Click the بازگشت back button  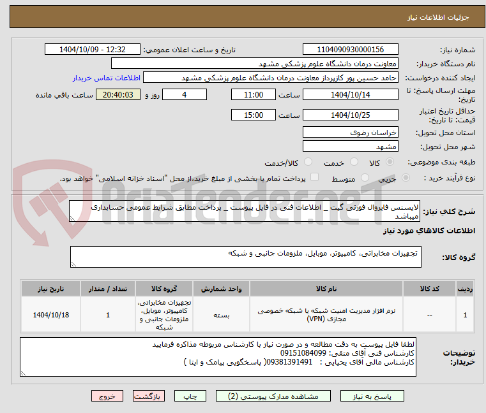tap(148, 396)
